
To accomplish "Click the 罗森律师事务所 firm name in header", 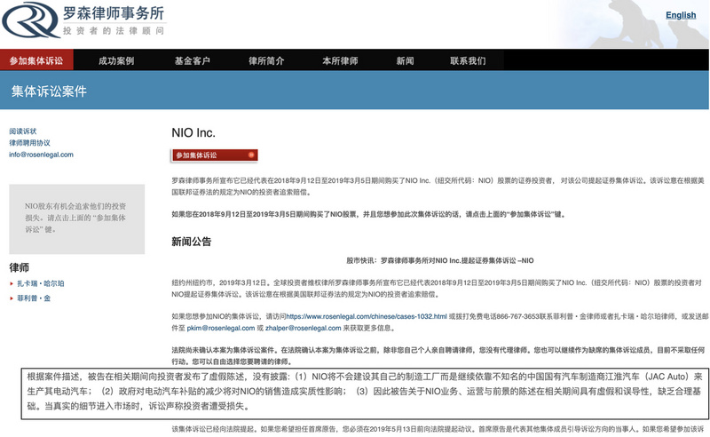I will pyautogui.click(x=114, y=13).
